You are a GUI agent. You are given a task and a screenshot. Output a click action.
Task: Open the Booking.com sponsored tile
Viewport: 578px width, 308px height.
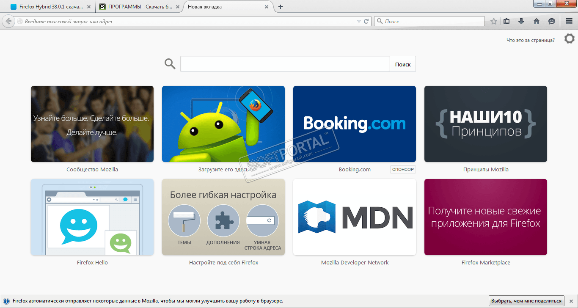355,124
